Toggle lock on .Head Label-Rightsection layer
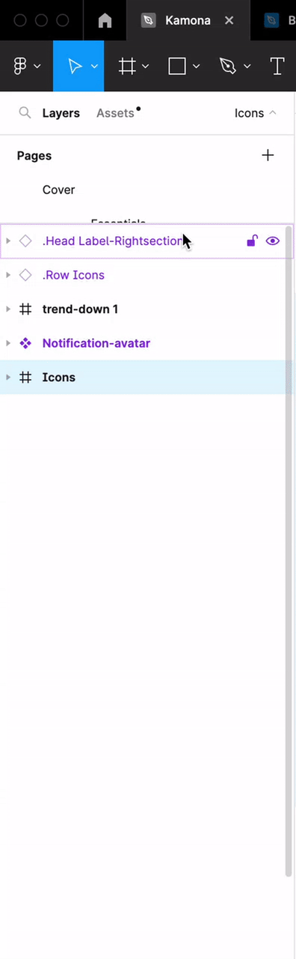296x959 pixels. pos(252,241)
